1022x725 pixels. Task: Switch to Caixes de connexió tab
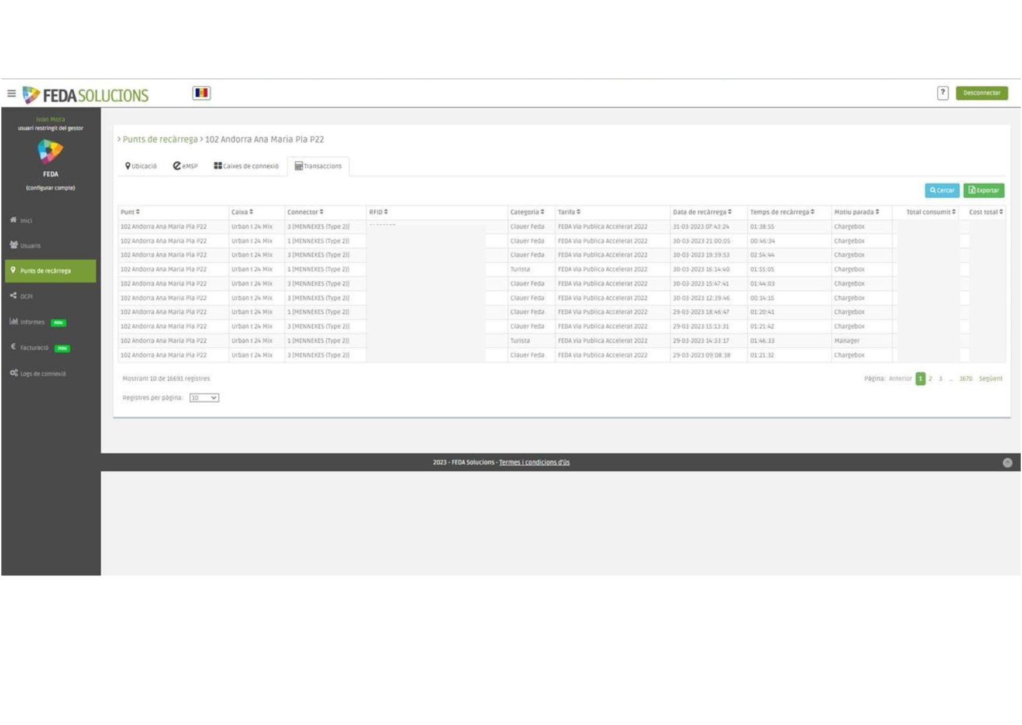click(x=246, y=166)
